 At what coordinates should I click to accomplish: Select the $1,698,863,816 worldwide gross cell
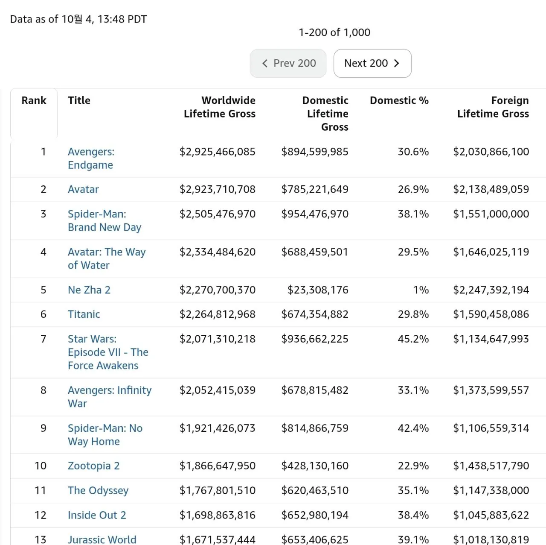coord(218,515)
